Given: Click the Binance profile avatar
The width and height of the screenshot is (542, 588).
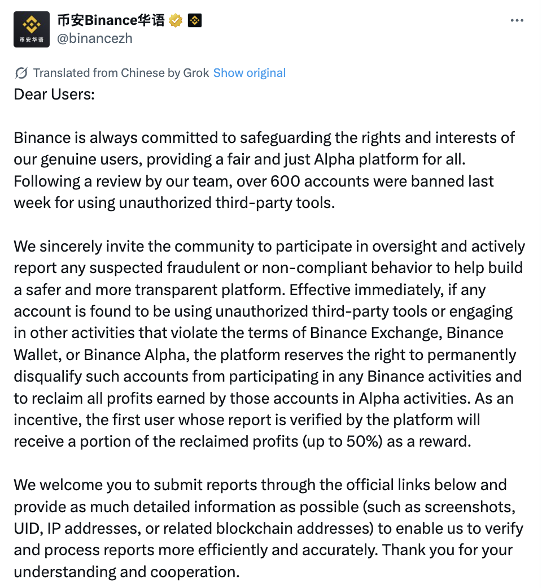Looking at the screenshot, I should [32, 29].
